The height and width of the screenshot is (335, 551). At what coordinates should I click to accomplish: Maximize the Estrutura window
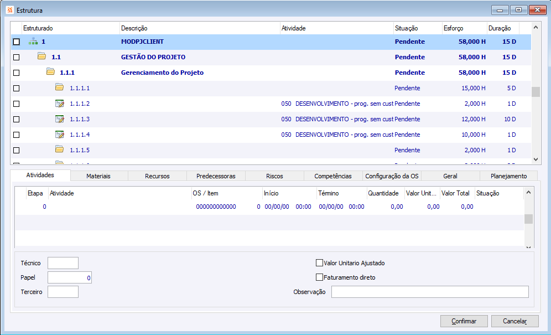tap(518, 10)
